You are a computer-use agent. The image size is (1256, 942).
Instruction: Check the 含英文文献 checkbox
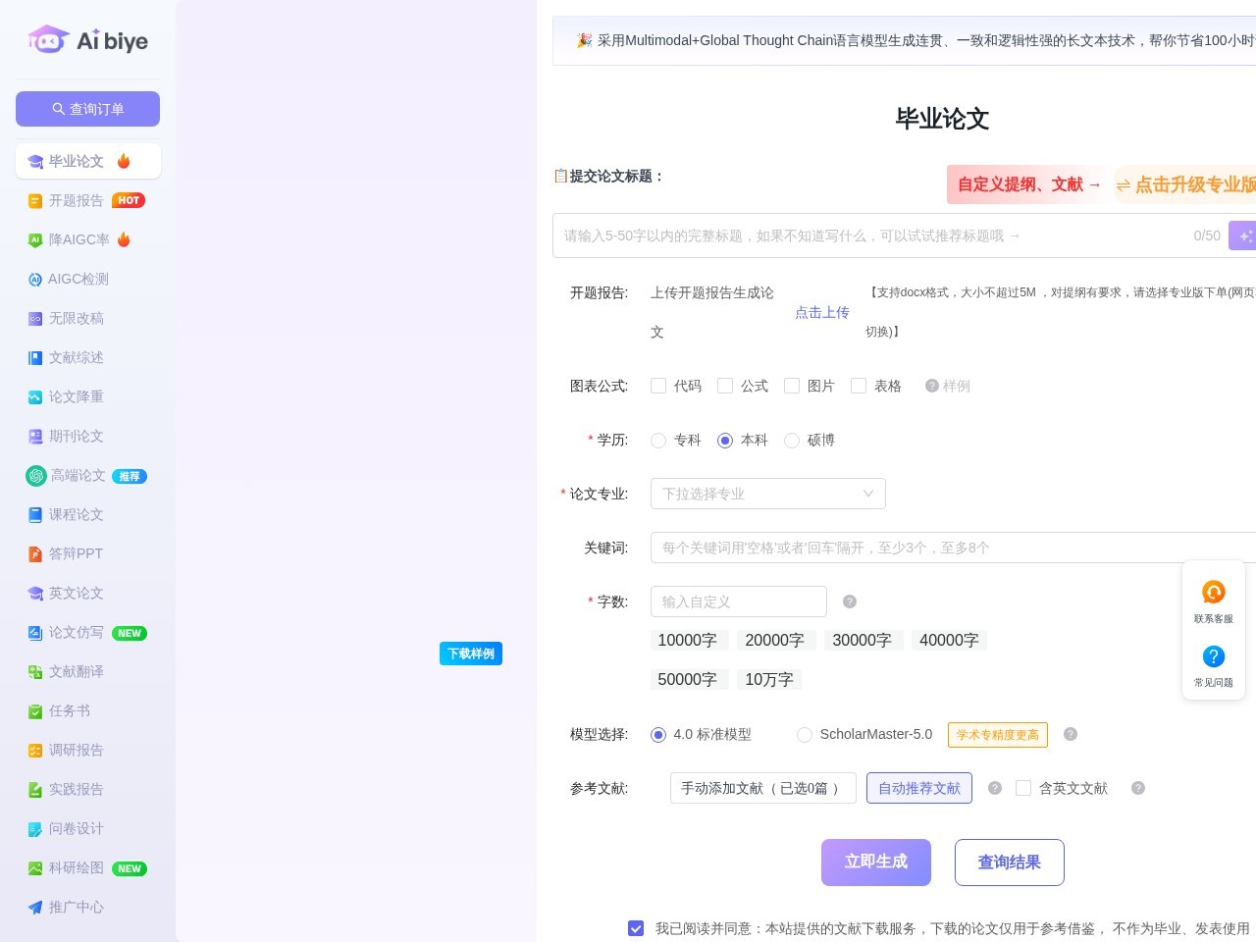pos(1023,788)
